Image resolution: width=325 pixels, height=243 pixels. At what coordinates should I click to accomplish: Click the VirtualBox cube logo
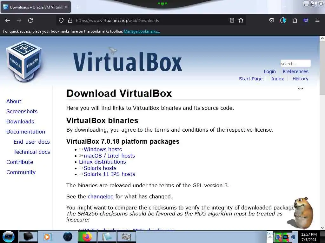pyautogui.click(x=24, y=61)
